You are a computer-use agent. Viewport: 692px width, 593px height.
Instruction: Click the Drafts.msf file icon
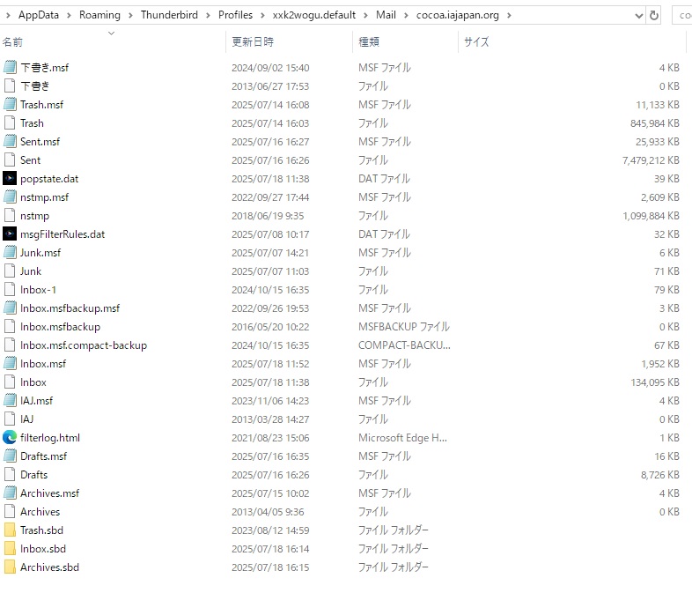pyautogui.click(x=10, y=456)
